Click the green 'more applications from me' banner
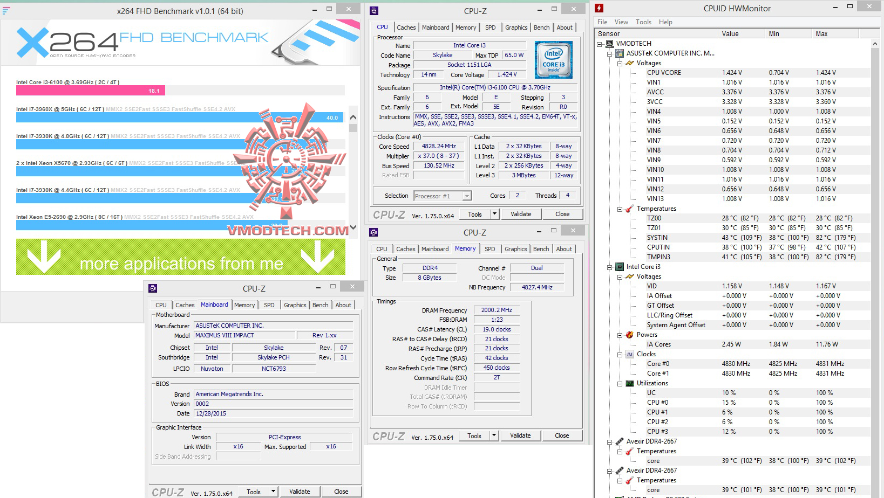 click(x=181, y=257)
